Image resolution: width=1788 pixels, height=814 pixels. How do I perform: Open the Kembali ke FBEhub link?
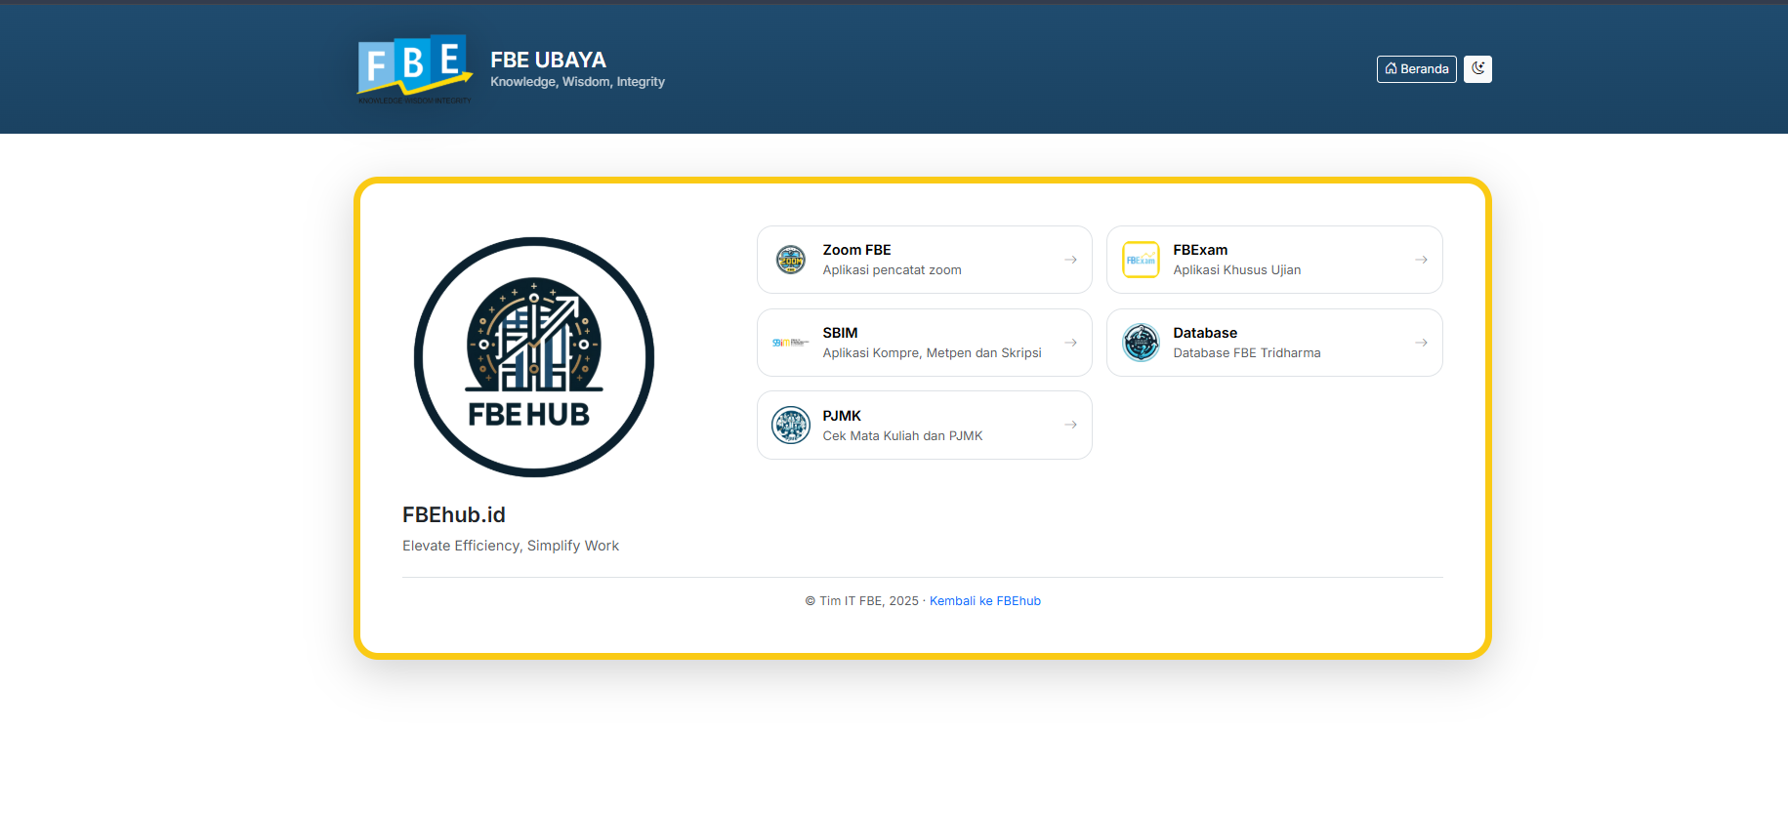(x=984, y=601)
